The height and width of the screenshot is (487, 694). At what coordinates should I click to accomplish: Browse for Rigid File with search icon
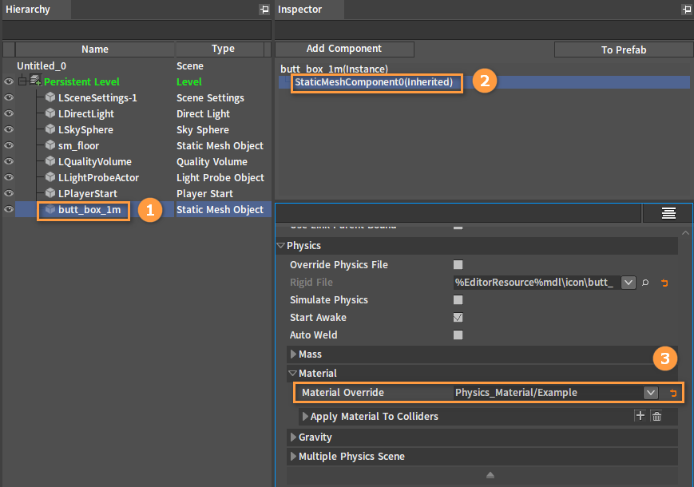coord(645,282)
